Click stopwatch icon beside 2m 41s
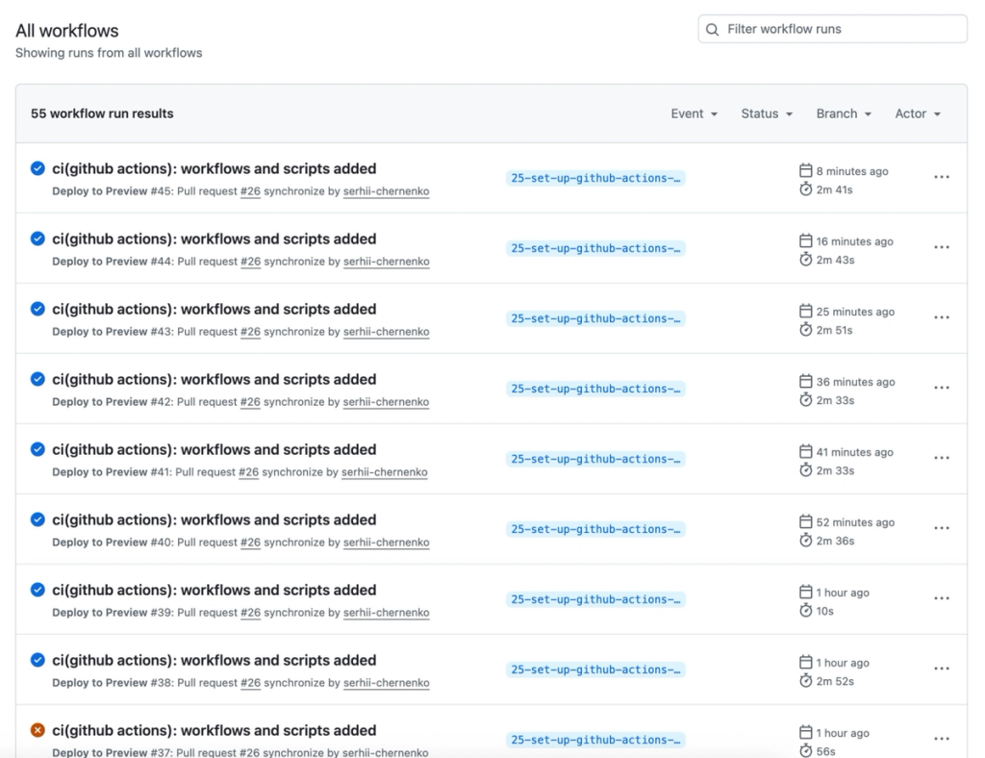Screen dimensions: 985x758 tap(806, 189)
